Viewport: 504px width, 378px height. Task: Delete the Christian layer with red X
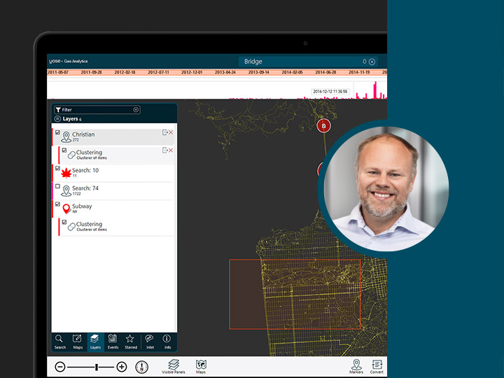[171, 132]
